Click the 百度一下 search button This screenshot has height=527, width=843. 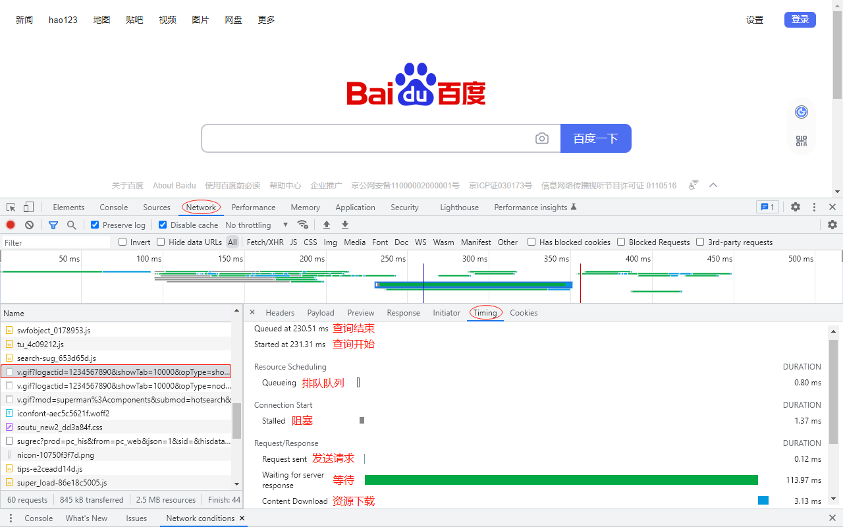pyautogui.click(x=596, y=138)
